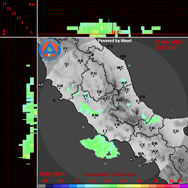Click the date '22 Nov 2011'
The width and height of the screenshot is (188, 188).
[x=168, y=42]
